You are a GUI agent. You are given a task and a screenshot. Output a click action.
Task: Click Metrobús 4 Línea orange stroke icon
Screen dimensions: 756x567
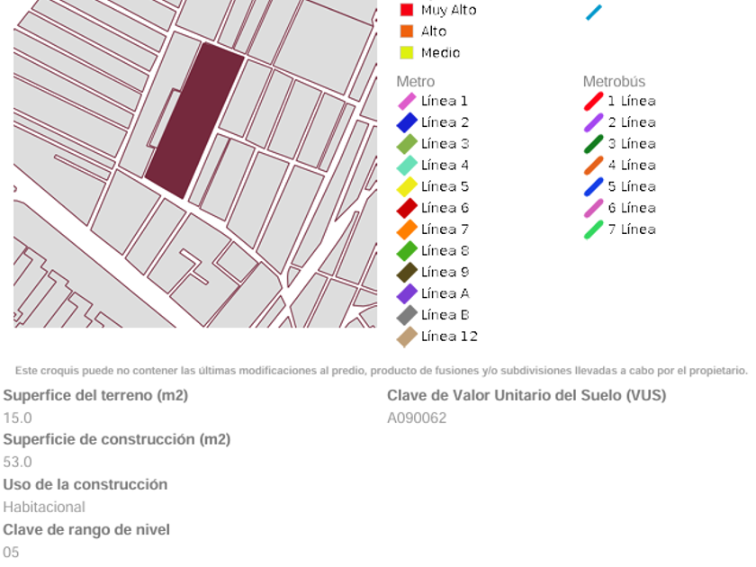tap(593, 166)
